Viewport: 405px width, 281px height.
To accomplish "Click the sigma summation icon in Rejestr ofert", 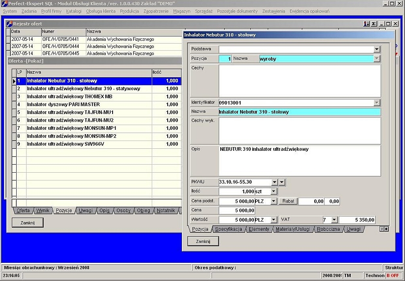I will (x=374, y=24).
